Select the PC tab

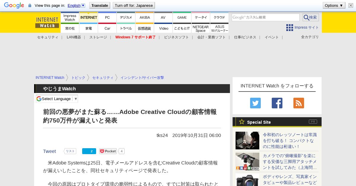point(107,17)
